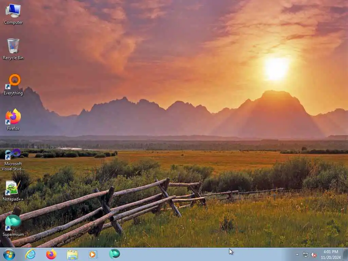Open Windows Explorer from the taskbar
Viewport: 348px width, 261px height.
pyautogui.click(x=72, y=255)
